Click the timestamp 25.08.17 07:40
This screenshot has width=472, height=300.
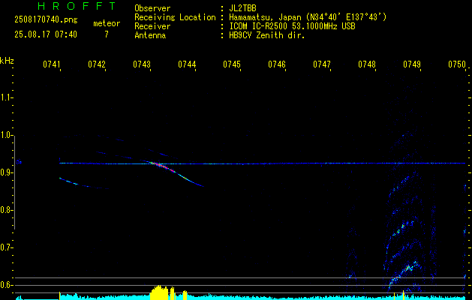click(x=46, y=34)
